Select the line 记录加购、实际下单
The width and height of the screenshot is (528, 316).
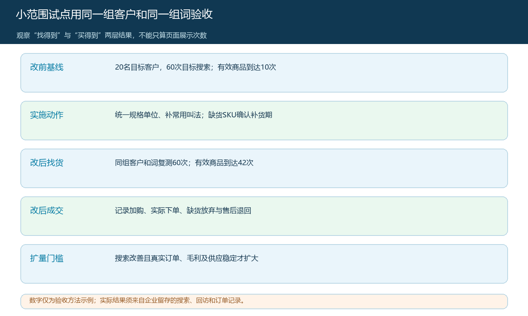tap(147, 211)
